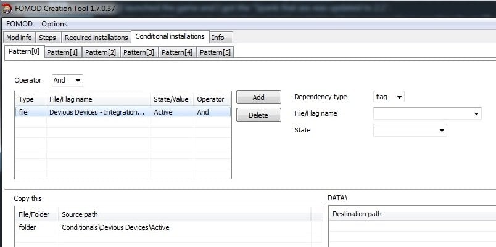Image resolution: width=496 pixels, height=247 pixels.
Task: Switch to Pattern[1] tab
Action: click(x=62, y=52)
